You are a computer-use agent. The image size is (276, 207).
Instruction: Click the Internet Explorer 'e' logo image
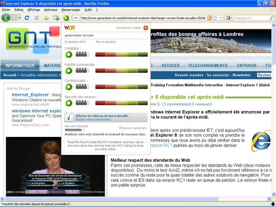(x=261, y=141)
